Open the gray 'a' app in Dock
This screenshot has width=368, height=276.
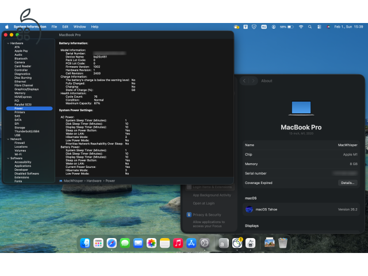(x=224, y=243)
